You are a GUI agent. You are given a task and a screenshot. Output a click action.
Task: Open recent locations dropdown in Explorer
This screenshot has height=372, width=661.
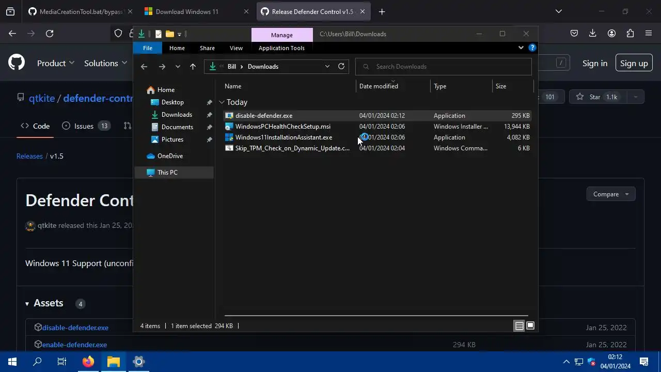(x=178, y=67)
